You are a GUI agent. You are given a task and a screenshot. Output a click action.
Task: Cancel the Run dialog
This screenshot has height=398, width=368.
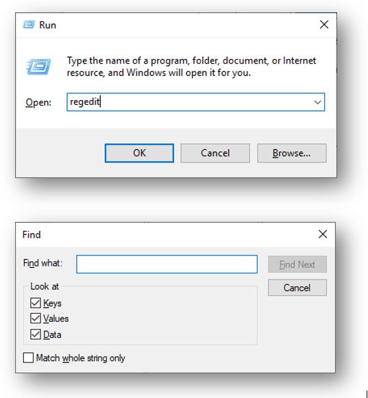point(215,153)
